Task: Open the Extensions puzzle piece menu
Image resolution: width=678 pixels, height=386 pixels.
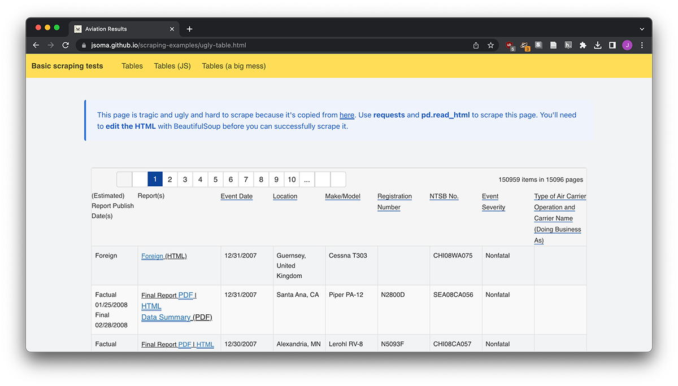Action: (x=583, y=45)
